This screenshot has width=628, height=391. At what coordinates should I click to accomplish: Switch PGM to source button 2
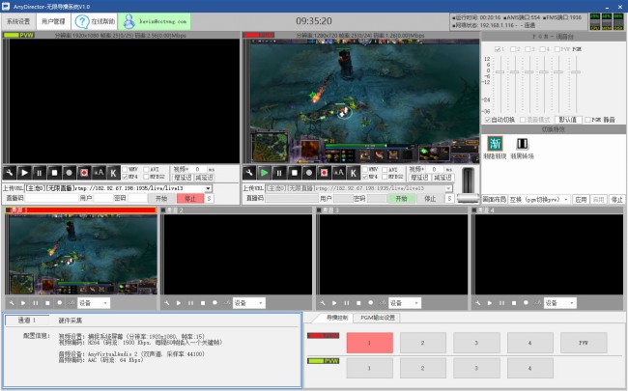(422, 343)
